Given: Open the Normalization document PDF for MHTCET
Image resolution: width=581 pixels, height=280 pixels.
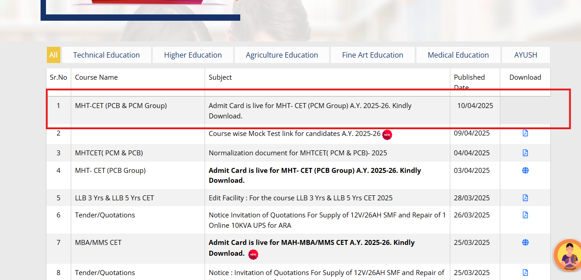Looking at the screenshot, I should point(525,152).
